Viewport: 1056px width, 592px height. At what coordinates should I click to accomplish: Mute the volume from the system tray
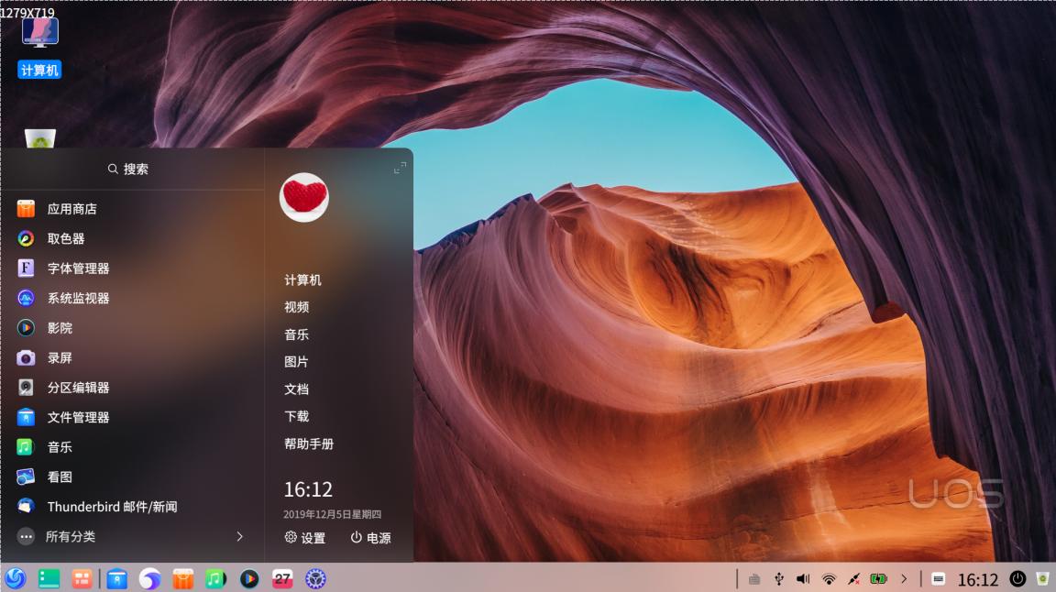click(x=802, y=578)
